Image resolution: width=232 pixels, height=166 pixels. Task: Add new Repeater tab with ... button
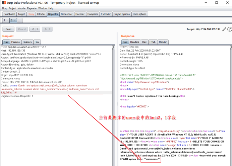coord(19,20)
